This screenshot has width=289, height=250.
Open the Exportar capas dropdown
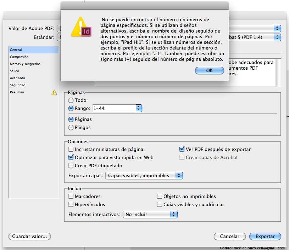(x=144, y=175)
